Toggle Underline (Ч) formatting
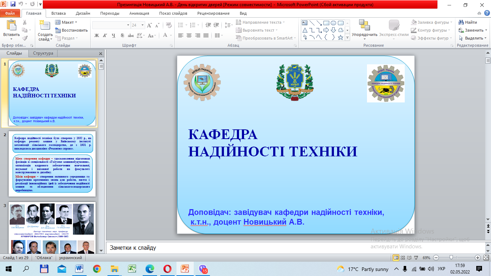Image resolution: width=491 pixels, height=276 pixels. pyautogui.click(x=114, y=35)
